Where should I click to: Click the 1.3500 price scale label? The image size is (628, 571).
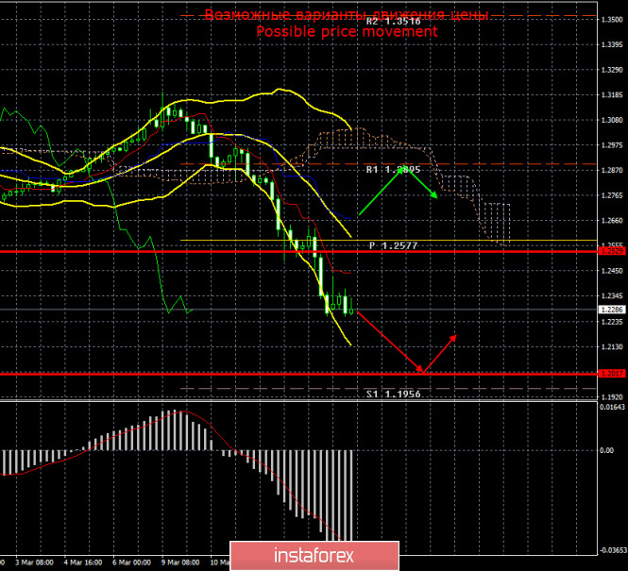(611, 18)
